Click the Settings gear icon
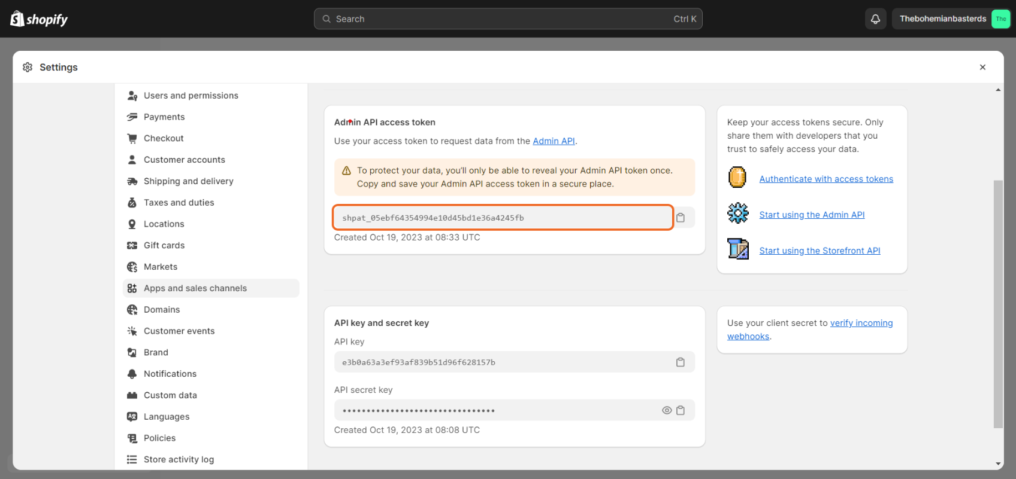Image resolution: width=1016 pixels, height=479 pixels. click(x=28, y=67)
